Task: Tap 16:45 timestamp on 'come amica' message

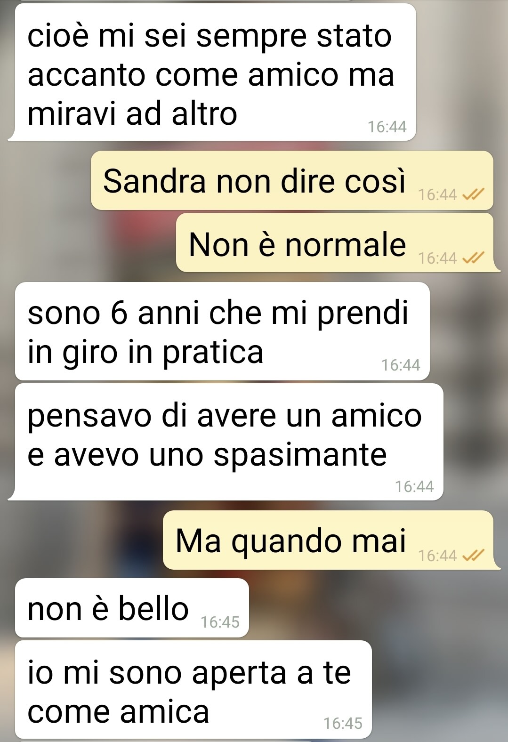Action: (x=343, y=723)
